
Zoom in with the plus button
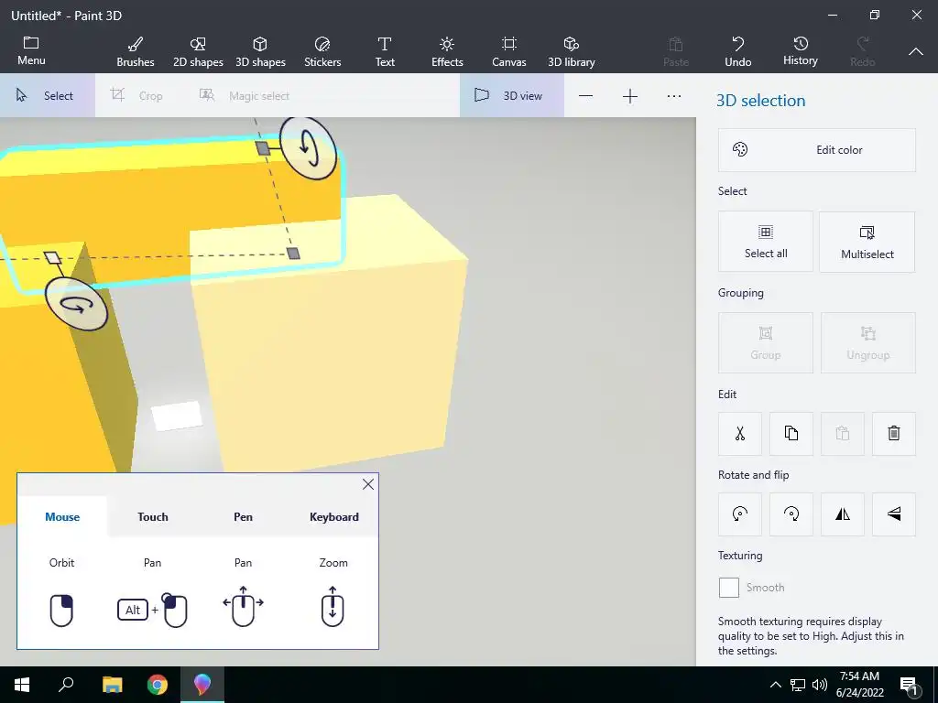[630, 96]
